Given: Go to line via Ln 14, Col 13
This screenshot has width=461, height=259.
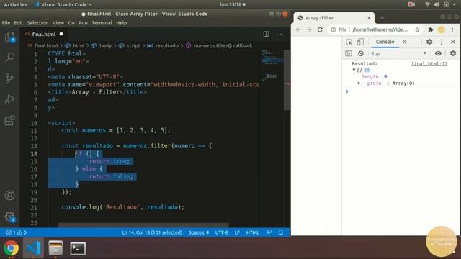Looking at the screenshot, I should click(x=152, y=232).
